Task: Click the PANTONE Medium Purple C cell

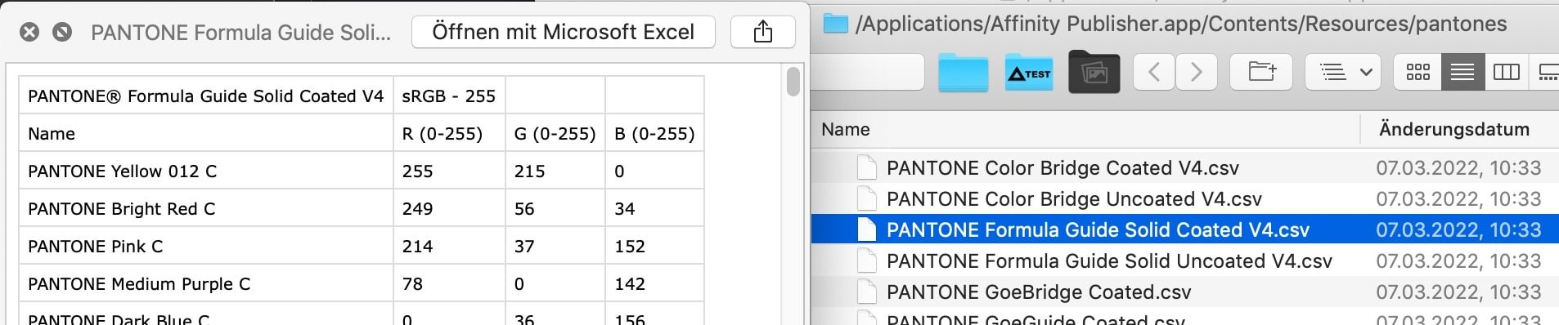Action: pyautogui.click(x=206, y=283)
